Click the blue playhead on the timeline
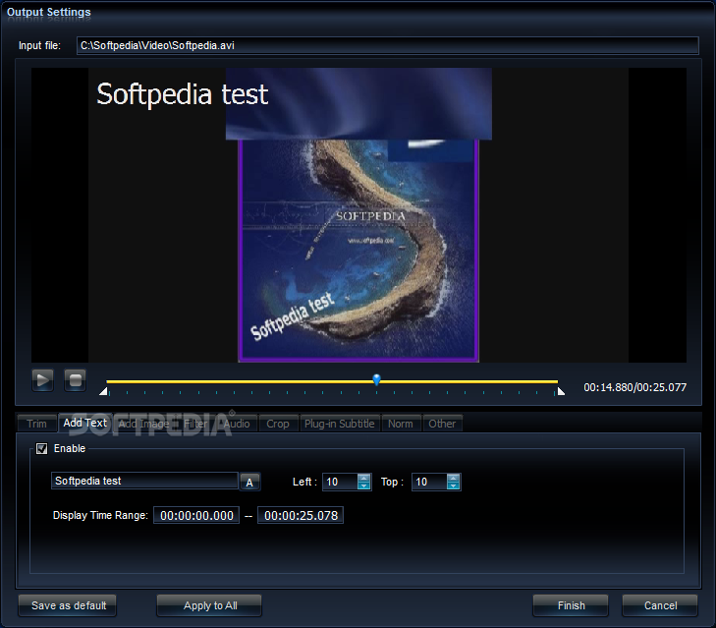716x628 pixels. [x=377, y=379]
